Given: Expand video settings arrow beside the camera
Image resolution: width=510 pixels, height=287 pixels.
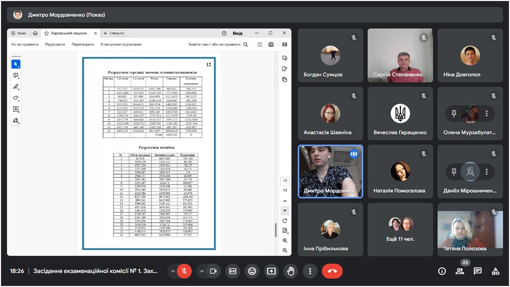Looking at the screenshot, I should (201, 271).
